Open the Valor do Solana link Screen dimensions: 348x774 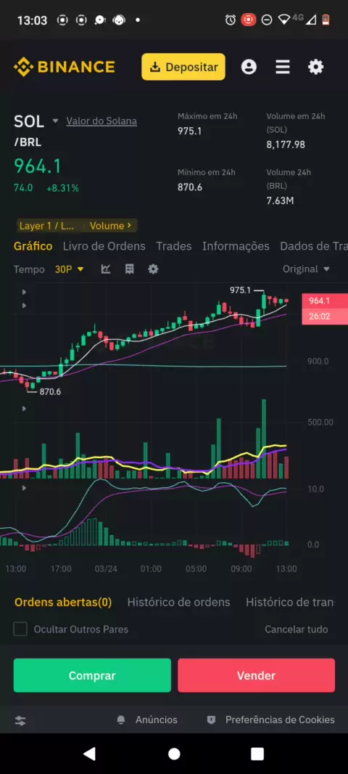101,121
